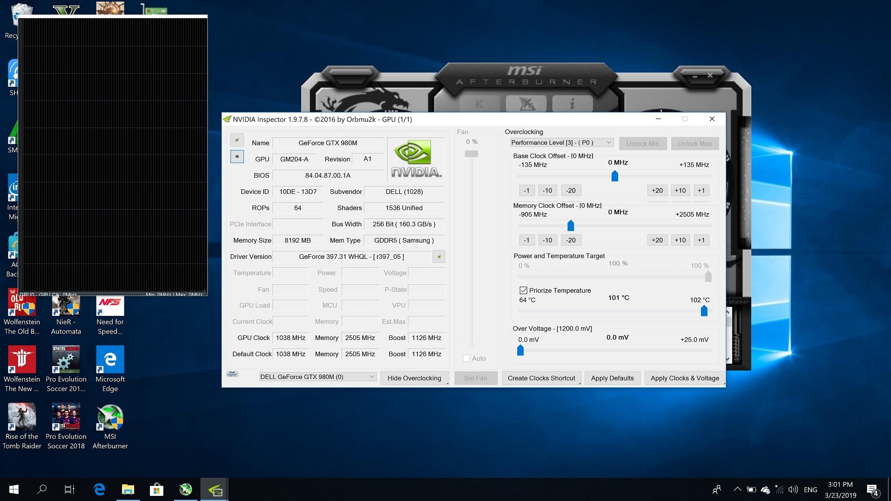Click Apply Clocks & Voltage

point(684,378)
